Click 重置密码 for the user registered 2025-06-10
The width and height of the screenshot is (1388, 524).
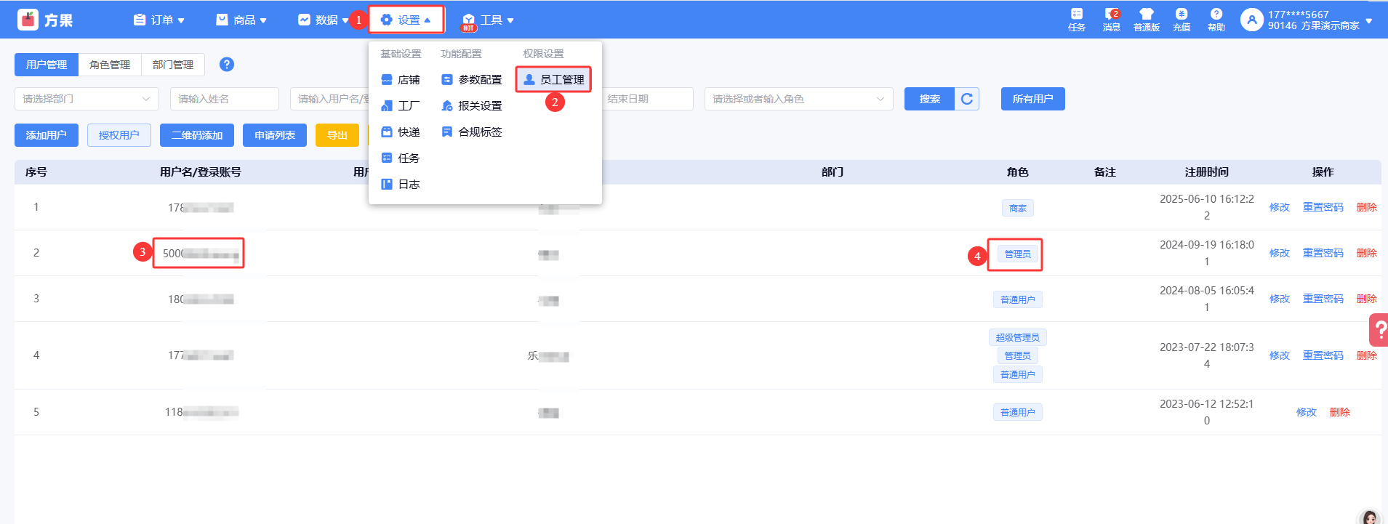point(1323,207)
